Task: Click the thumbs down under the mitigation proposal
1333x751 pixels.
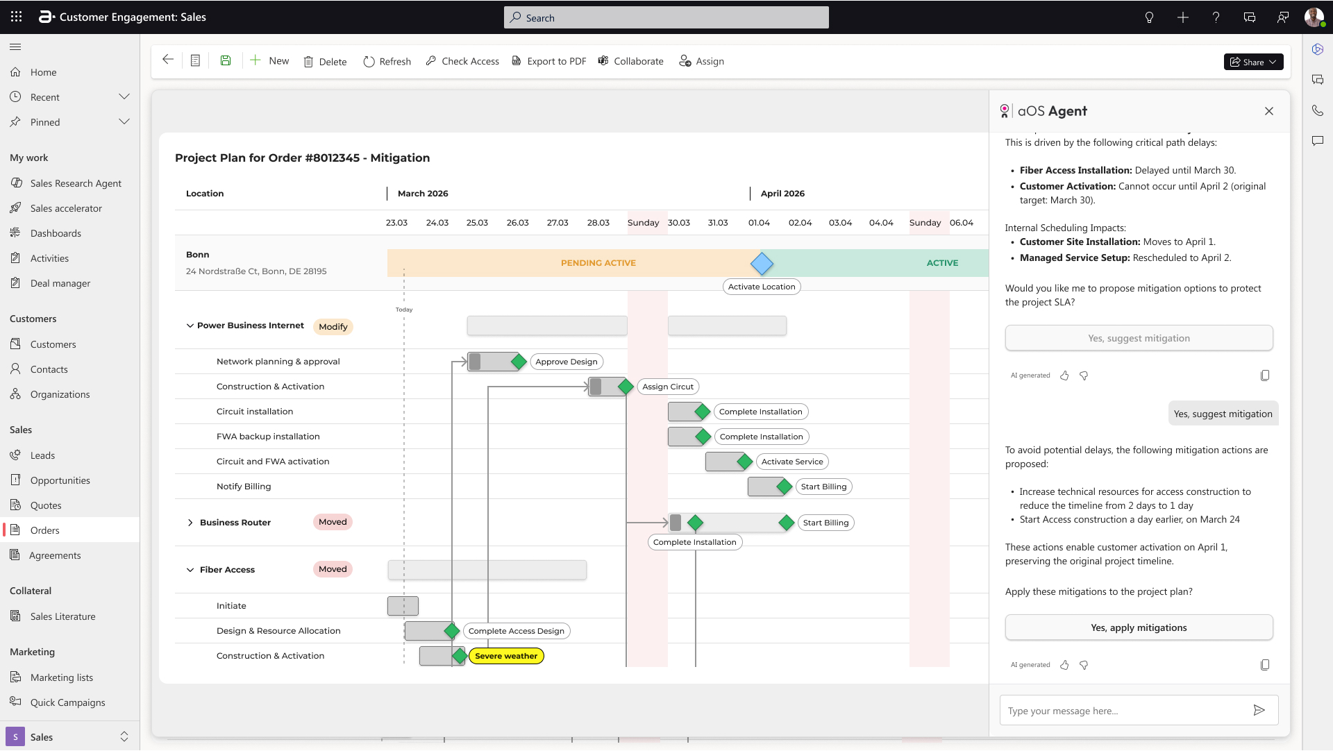Action: click(x=1084, y=665)
